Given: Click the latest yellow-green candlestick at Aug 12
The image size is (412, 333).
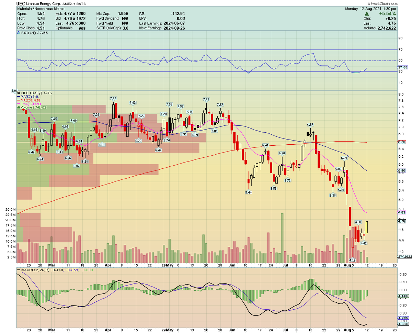Looking at the screenshot, I should coord(367,227).
